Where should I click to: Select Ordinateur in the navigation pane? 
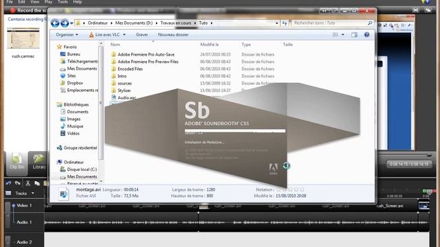(x=74, y=162)
